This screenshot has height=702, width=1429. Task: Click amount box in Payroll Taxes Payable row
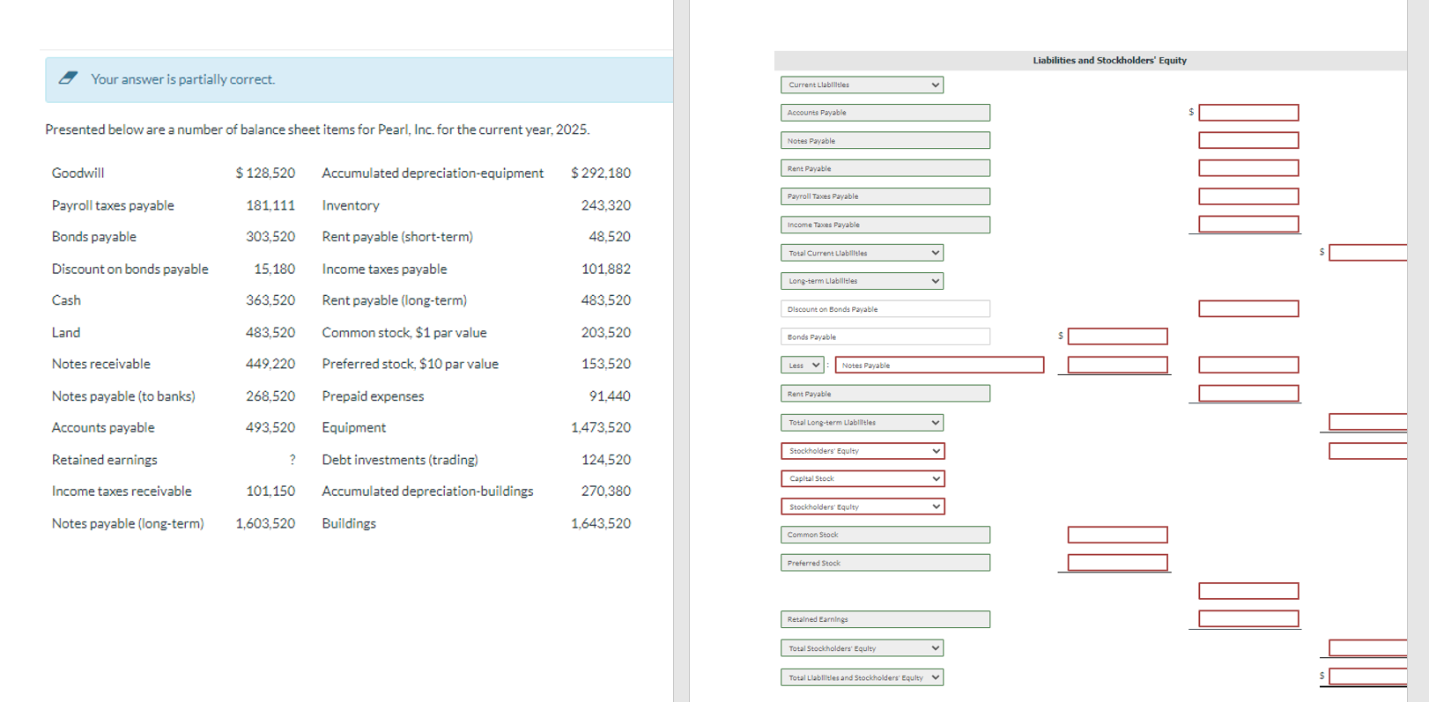pos(1248,196)
